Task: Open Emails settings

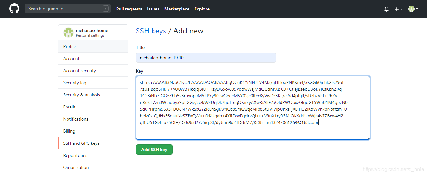Action: click(x=93, y=107)
